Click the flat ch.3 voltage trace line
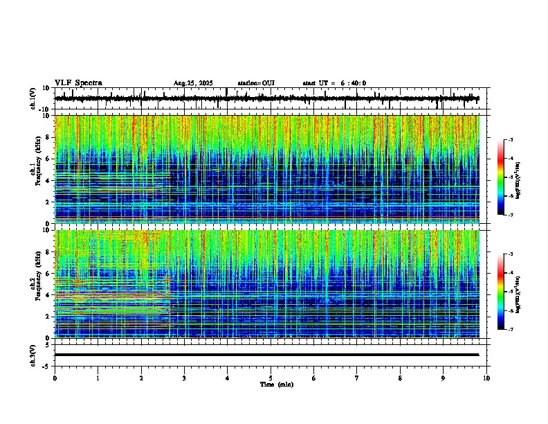The image size is (548, 424). (x=267, y=355)
